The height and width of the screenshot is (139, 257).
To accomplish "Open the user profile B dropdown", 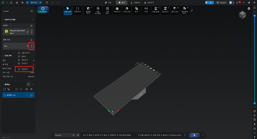I will click(232, 3).
